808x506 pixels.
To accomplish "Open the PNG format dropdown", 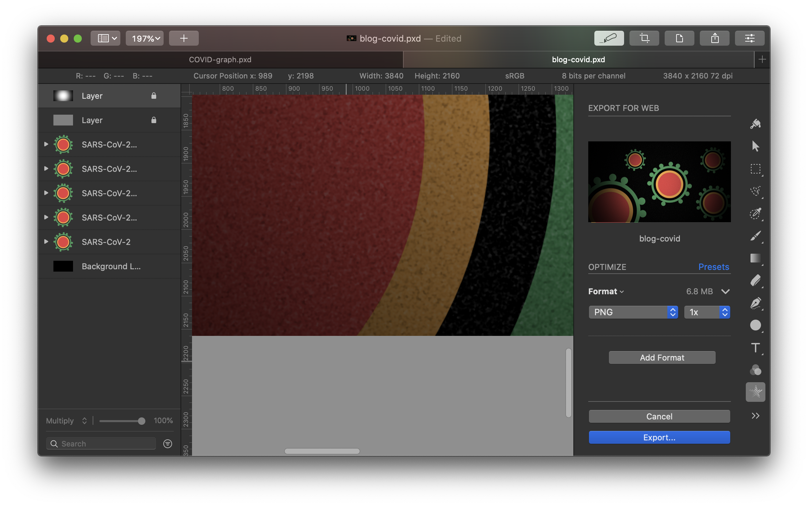I will [x=633, y=312].
